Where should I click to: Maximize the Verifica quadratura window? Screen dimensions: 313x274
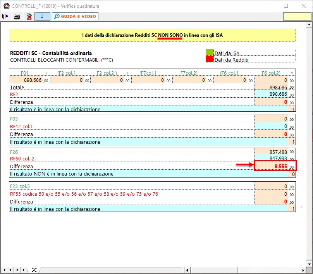click(286, 6)
